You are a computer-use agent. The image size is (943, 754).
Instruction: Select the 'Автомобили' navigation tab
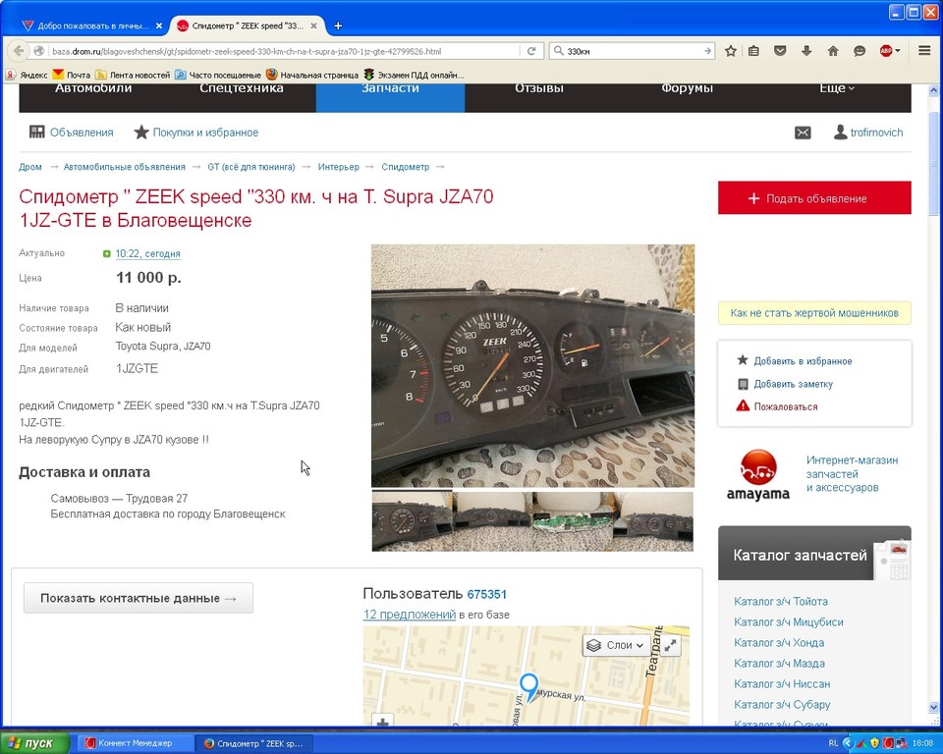[x=93, y=89]
